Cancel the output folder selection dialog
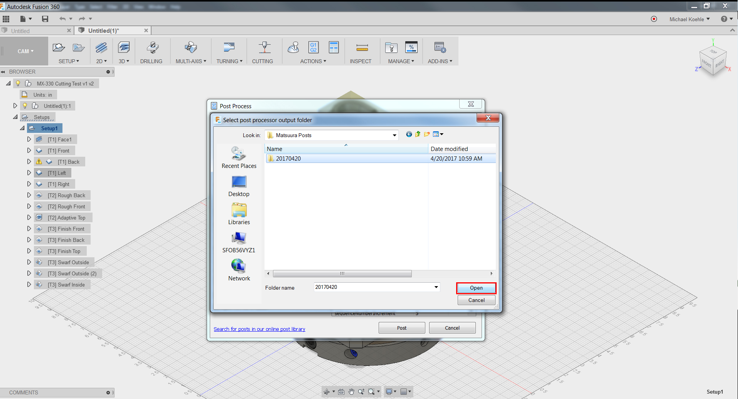The width and height of the screenshot is (738, 399). (x=476, y=300)
